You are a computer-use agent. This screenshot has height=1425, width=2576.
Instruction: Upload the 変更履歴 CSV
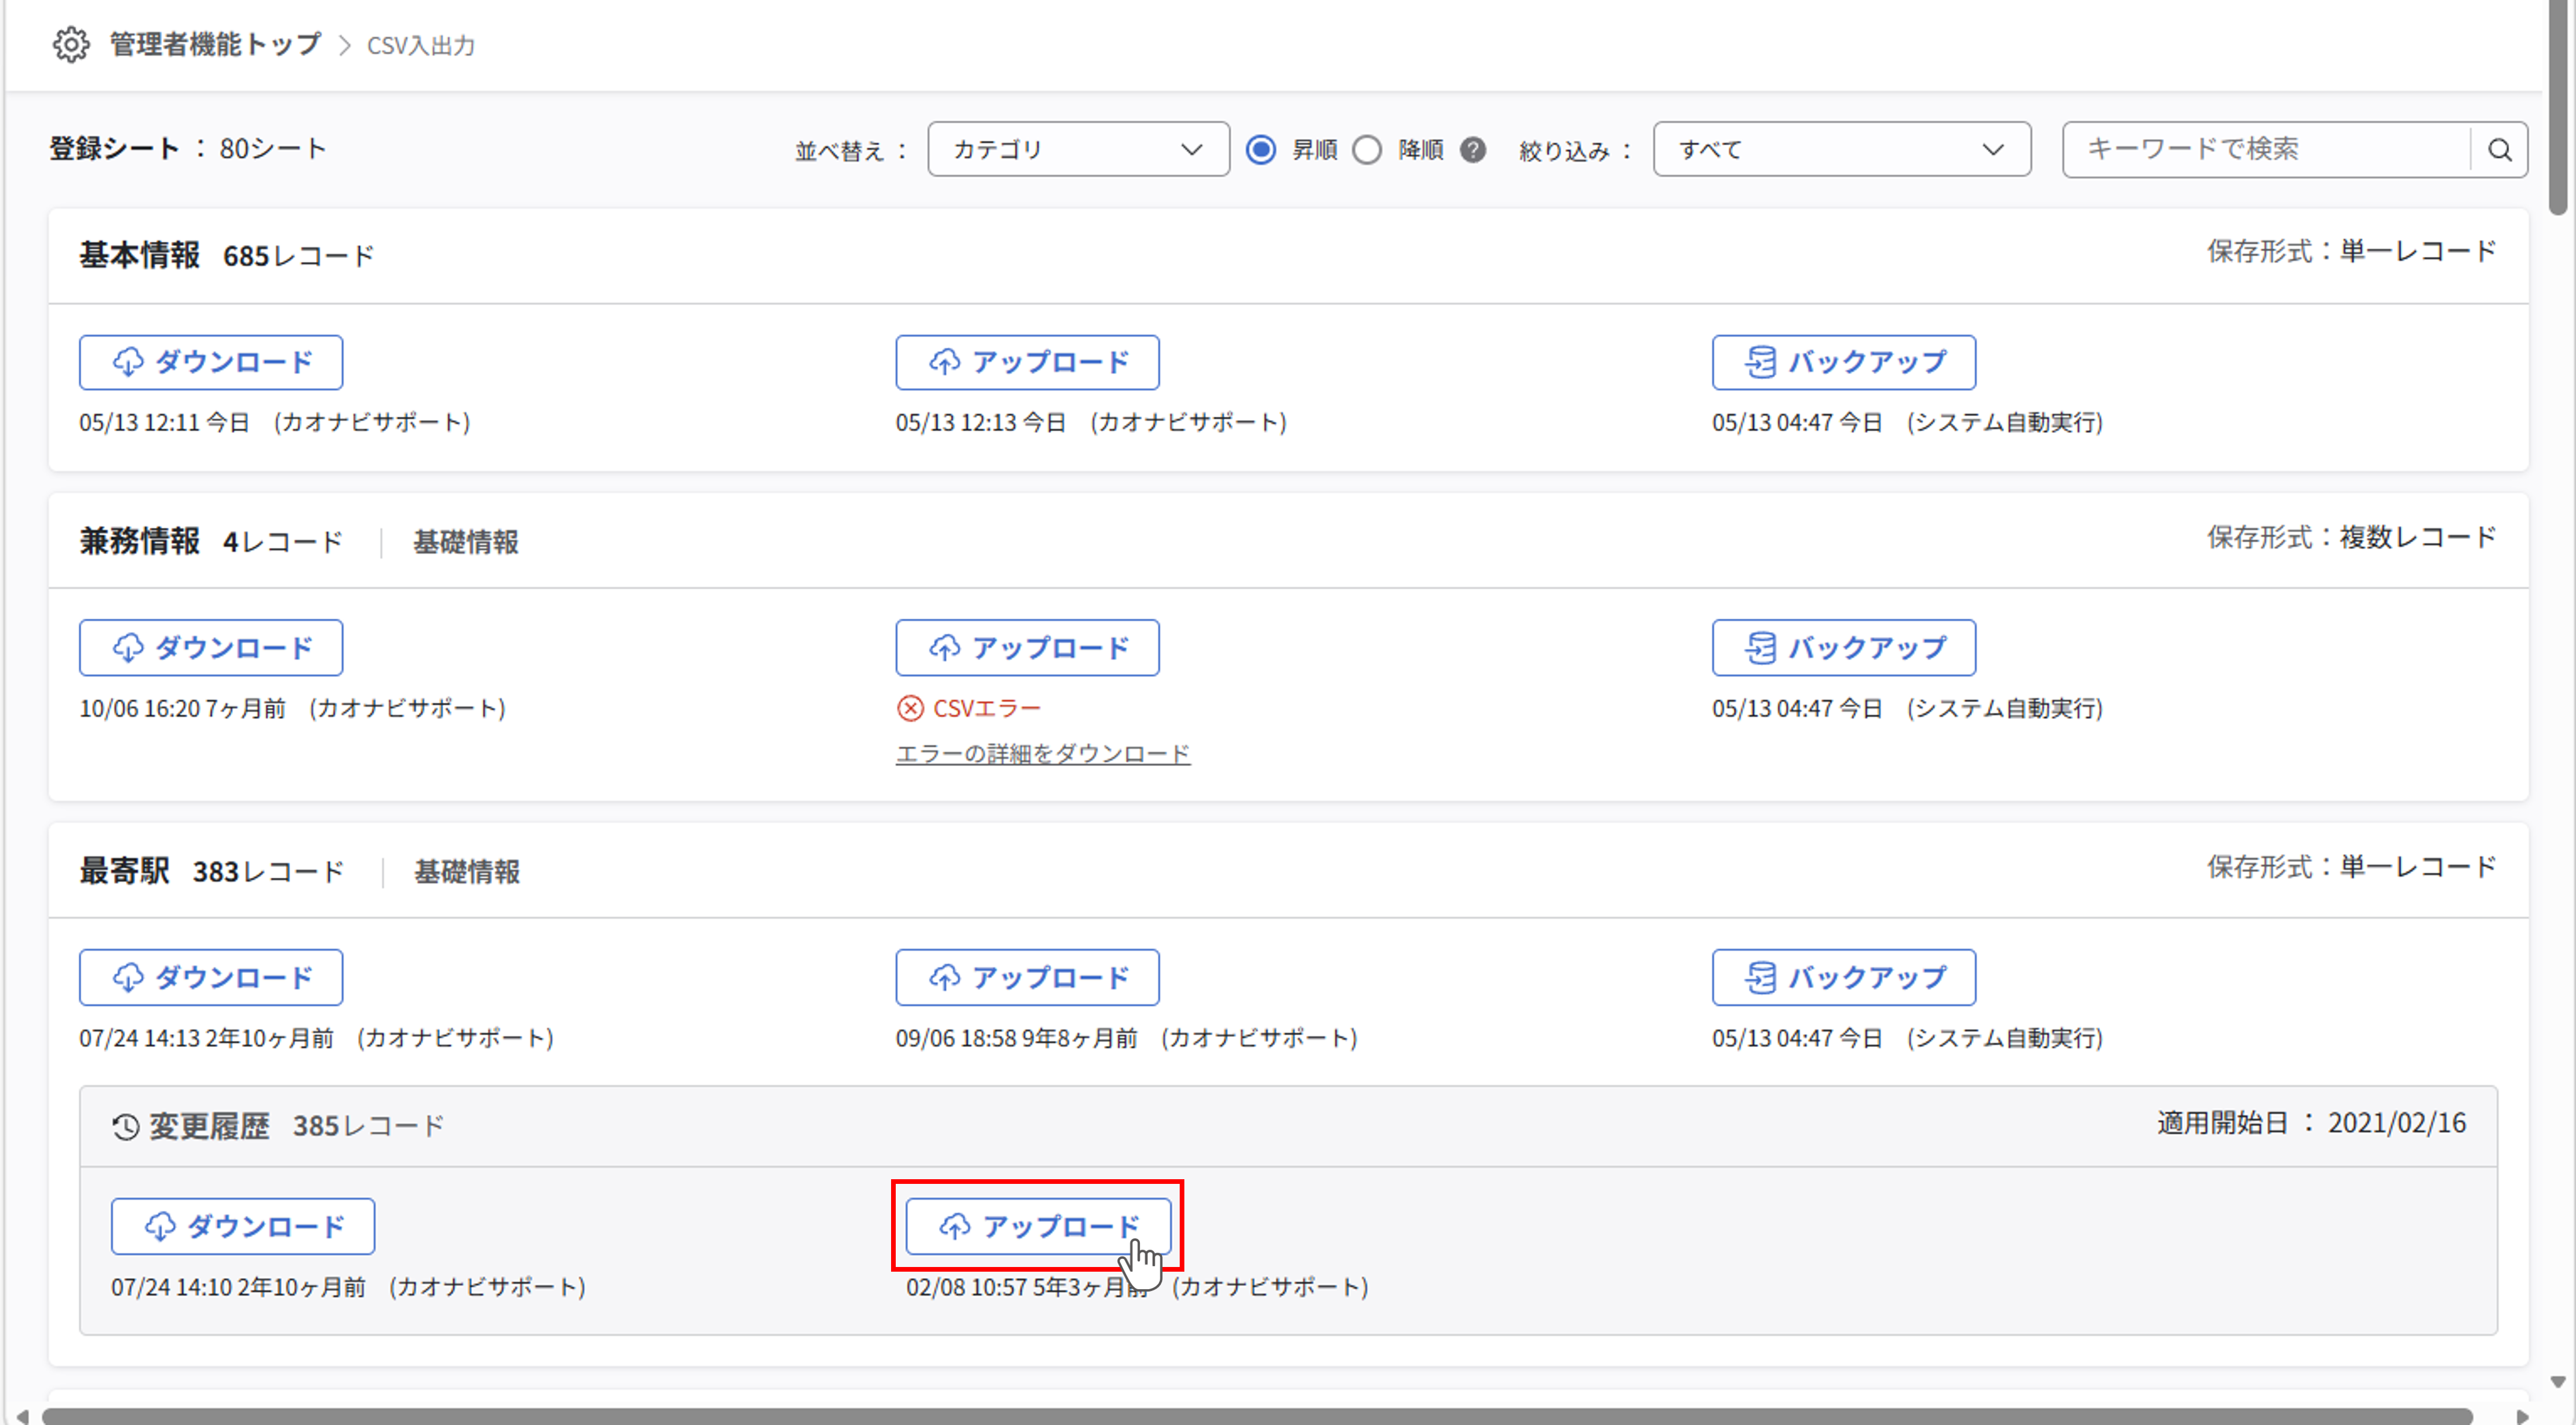pos(1038,1226)
